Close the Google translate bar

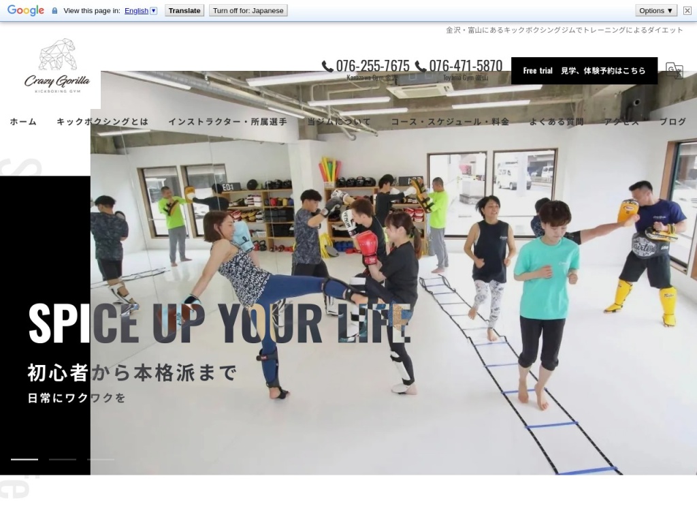coord(687,11)
